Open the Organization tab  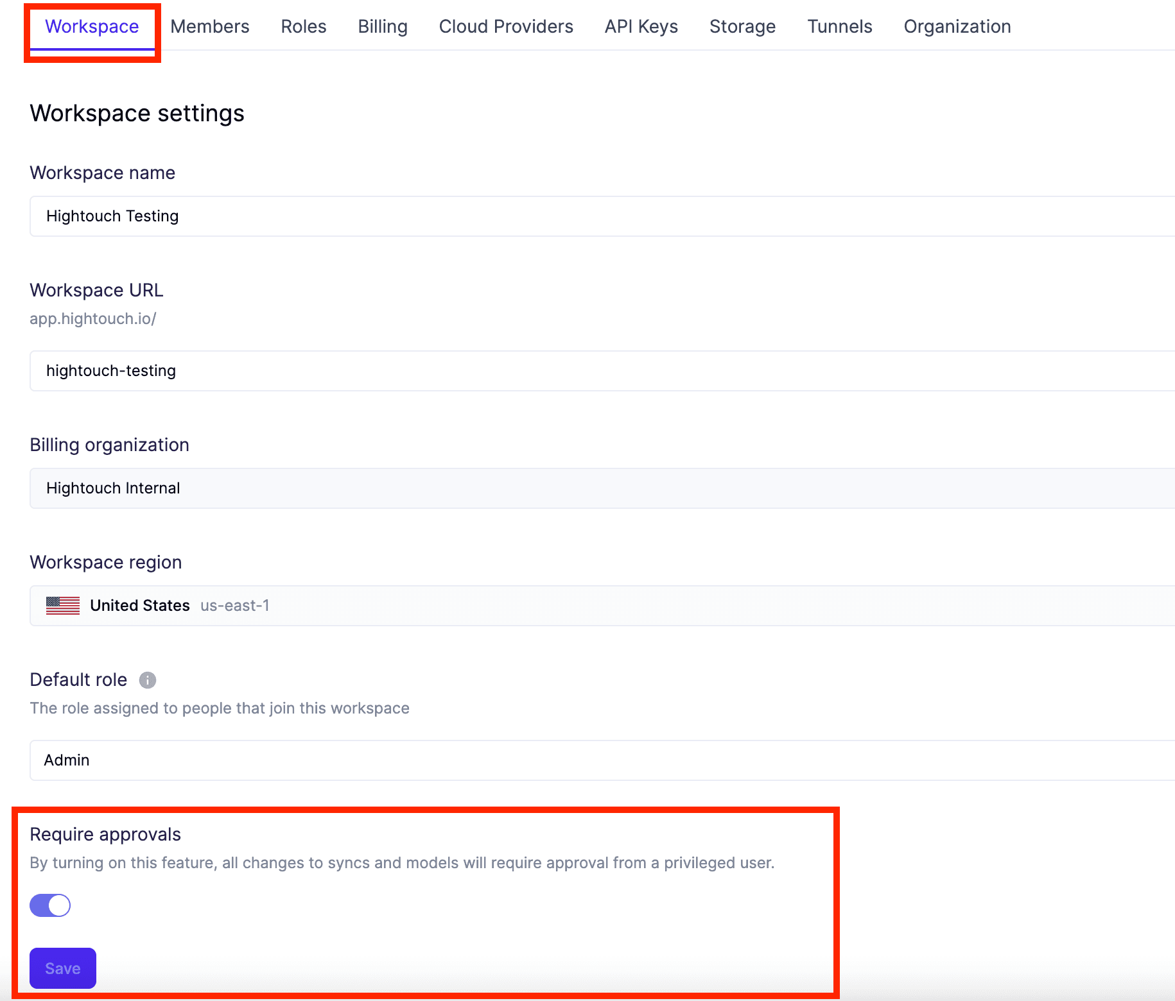pos(957,27)
